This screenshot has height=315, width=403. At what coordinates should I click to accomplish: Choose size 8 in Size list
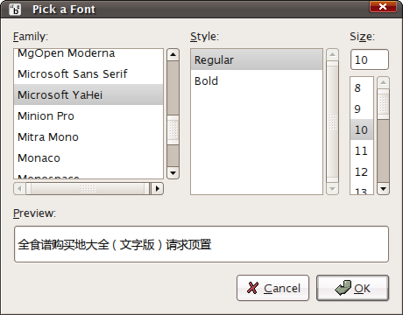(x=362, y=87)
